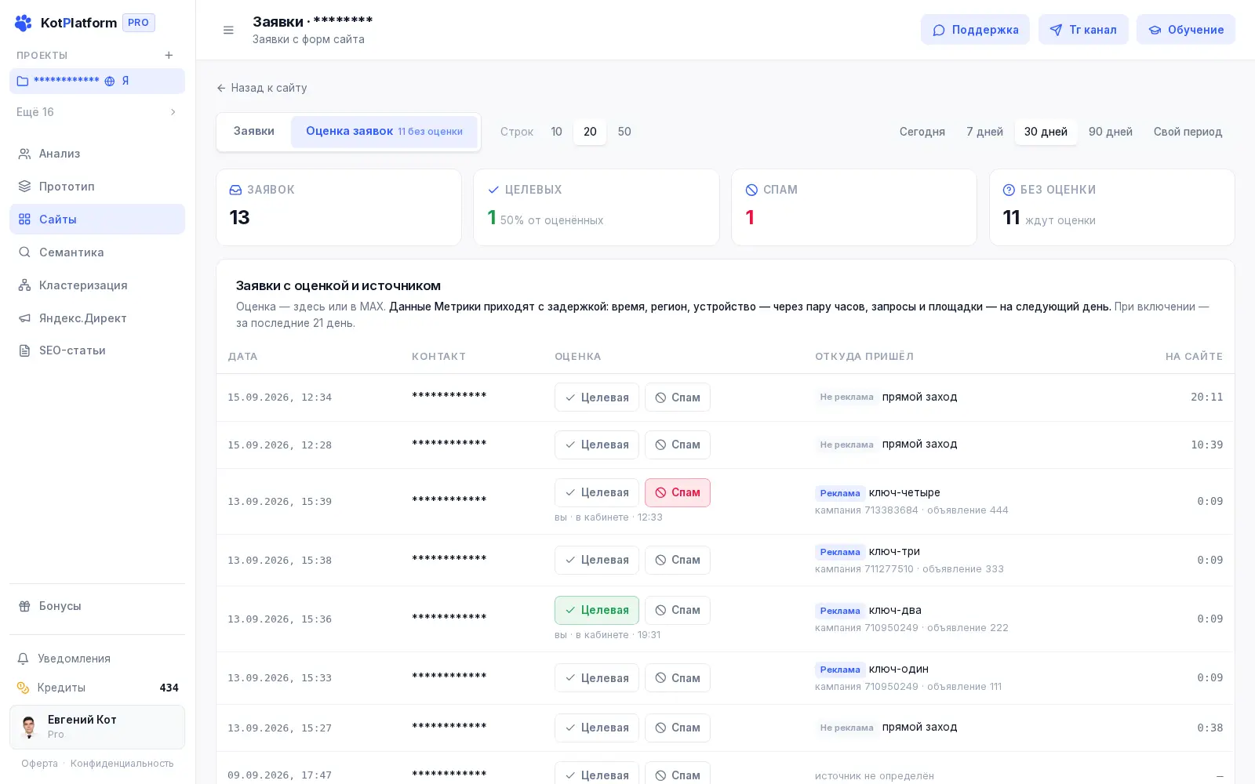Click the Анализ people icon
The height and width of the screenshot is (784, 1255).
[24, 154]
